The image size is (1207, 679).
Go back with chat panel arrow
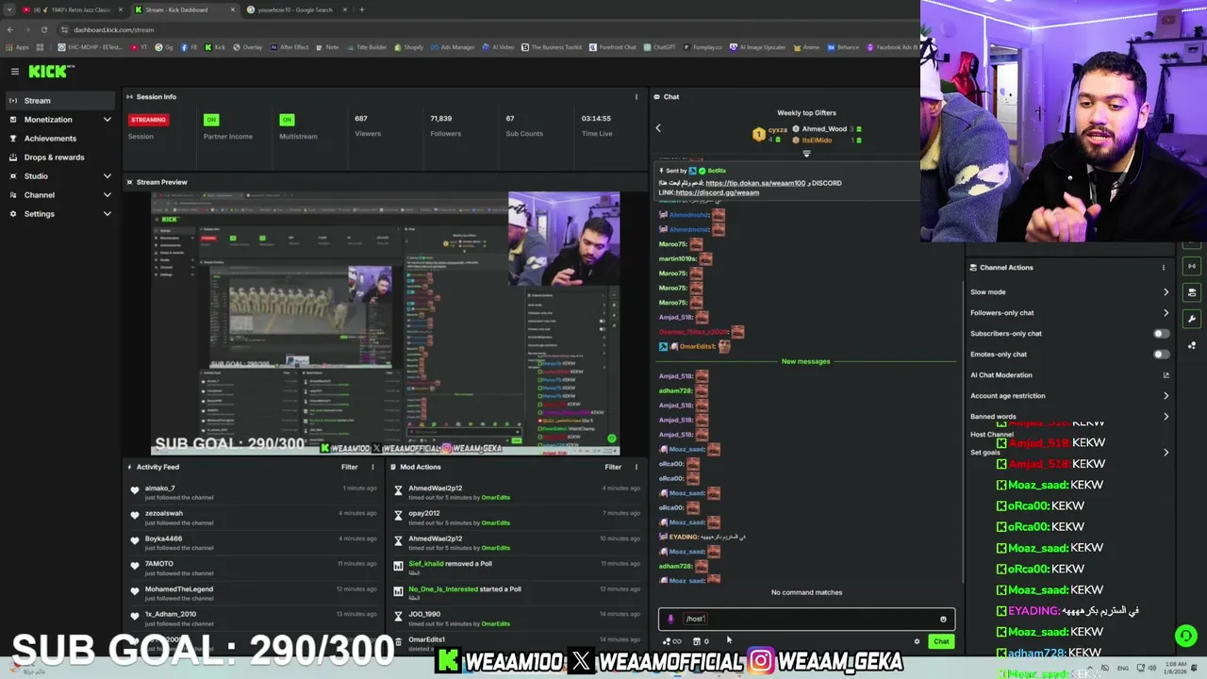[658, 128]
